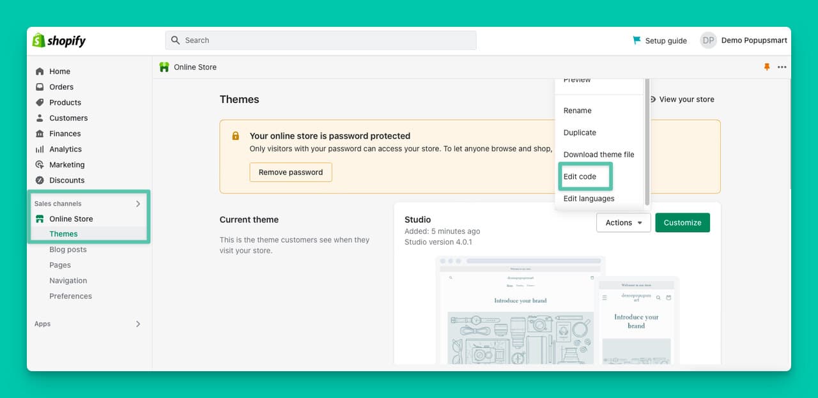Click the green store icon in page header
818x398 pixels.
[x=164, y=67]
